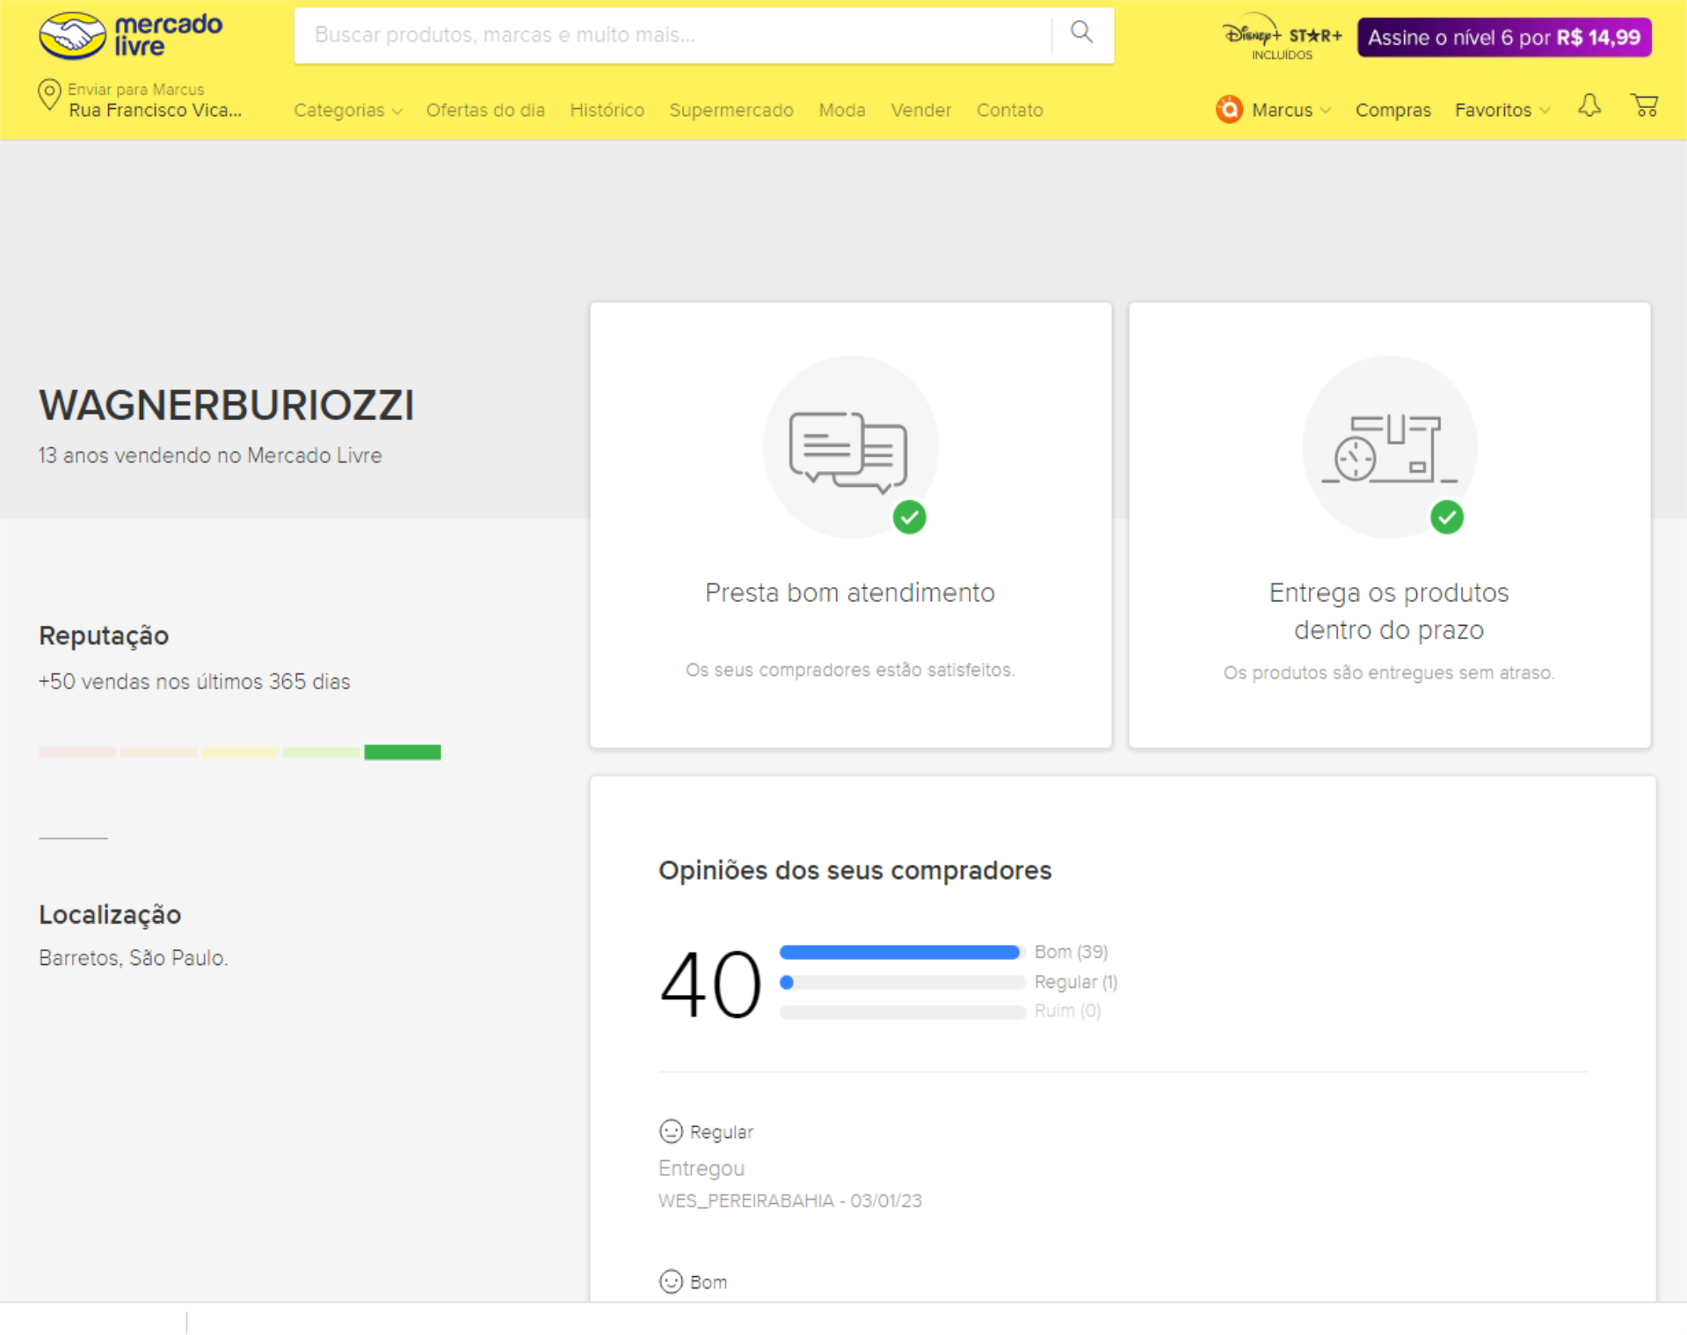This screenshot has height=1335, width=1687.
Task: Expand the Categorias dropdown
Action: [347, 111]
